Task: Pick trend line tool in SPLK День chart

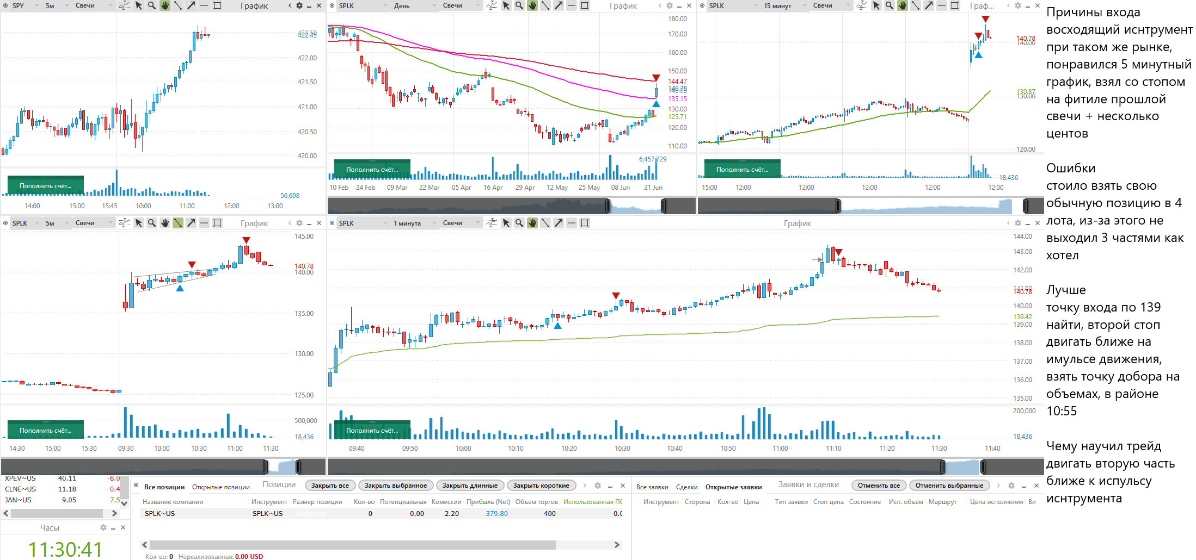Action: point(545,5)
